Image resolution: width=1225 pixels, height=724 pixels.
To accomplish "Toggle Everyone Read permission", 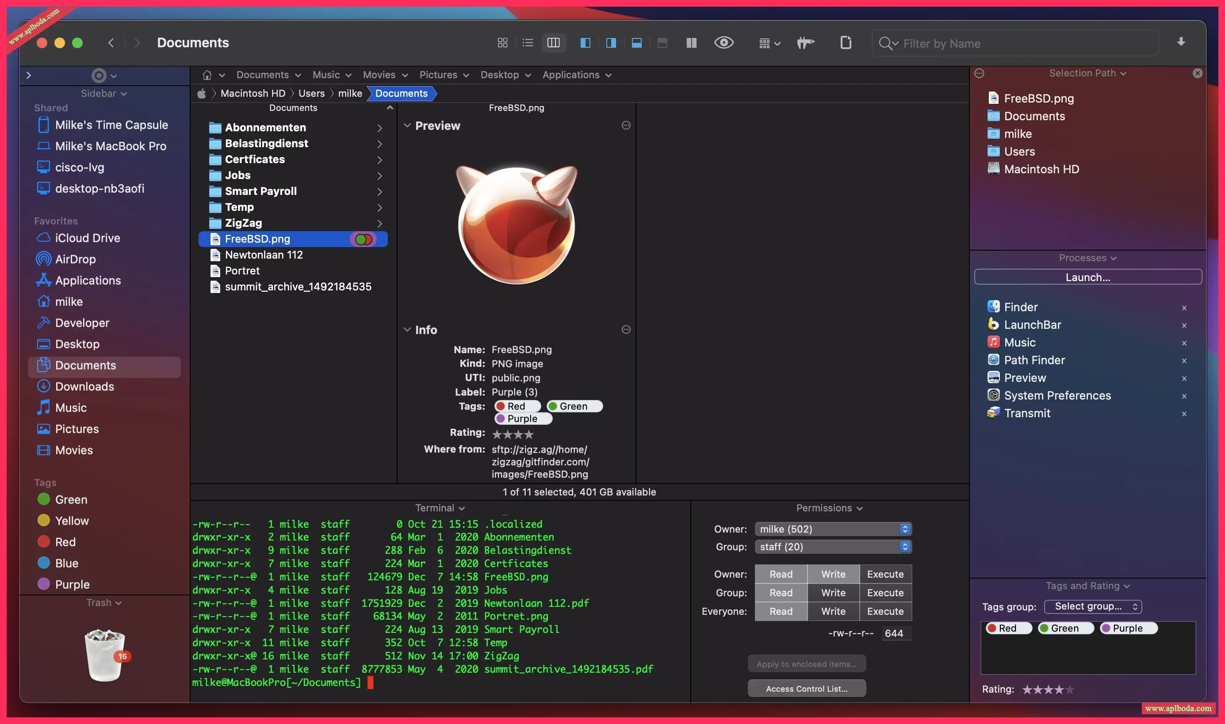I will [781, 611].
